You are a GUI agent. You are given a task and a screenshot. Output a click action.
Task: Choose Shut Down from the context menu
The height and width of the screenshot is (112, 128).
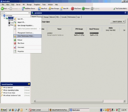pyautogui.click(x=28, y=43)
